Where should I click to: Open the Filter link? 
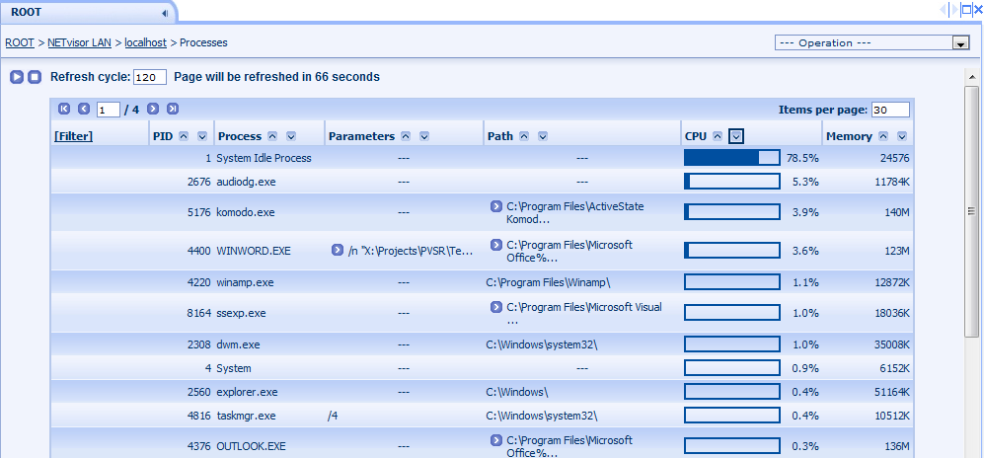click(x=73, y=136)
